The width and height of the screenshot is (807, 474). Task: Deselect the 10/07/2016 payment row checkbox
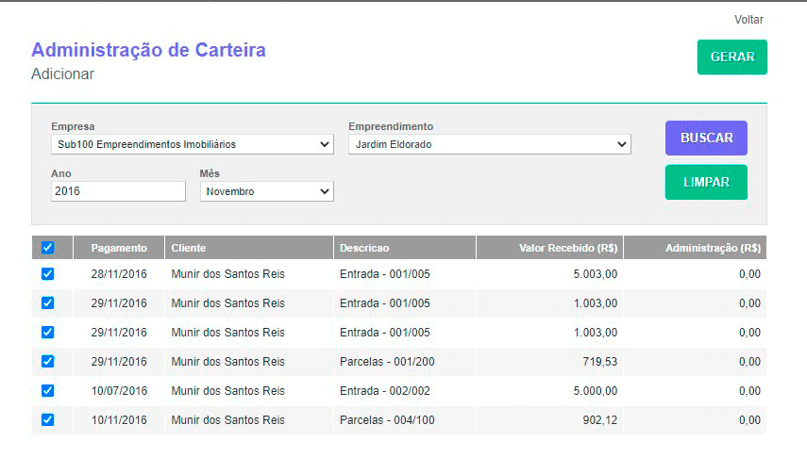pyautogui.click(x=48, y=390)
